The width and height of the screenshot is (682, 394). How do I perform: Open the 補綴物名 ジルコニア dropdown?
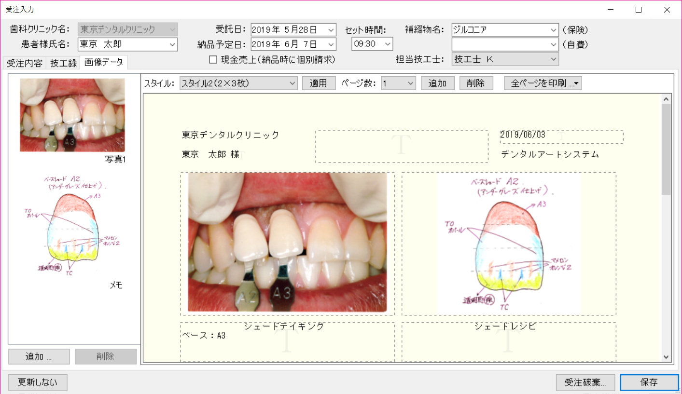click(553, 29)
